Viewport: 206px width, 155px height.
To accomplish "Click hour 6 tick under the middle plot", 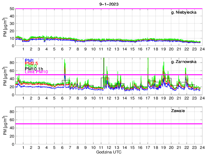I will [62, 98].
